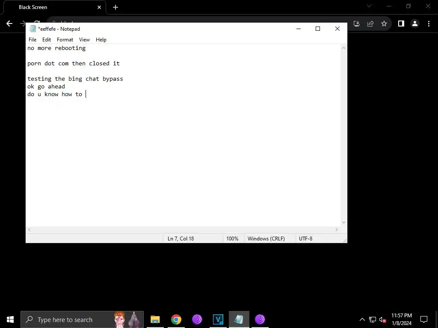Toggle Chrome's side panel icon

(401, 24)
